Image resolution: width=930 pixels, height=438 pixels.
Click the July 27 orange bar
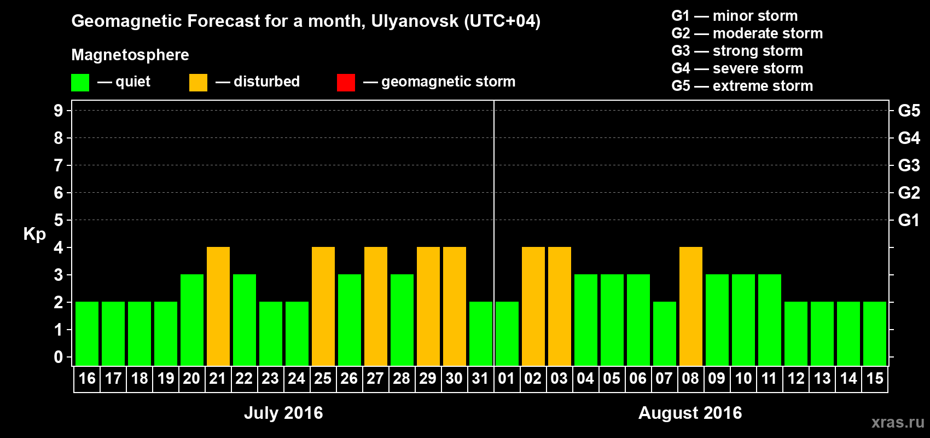376,306
